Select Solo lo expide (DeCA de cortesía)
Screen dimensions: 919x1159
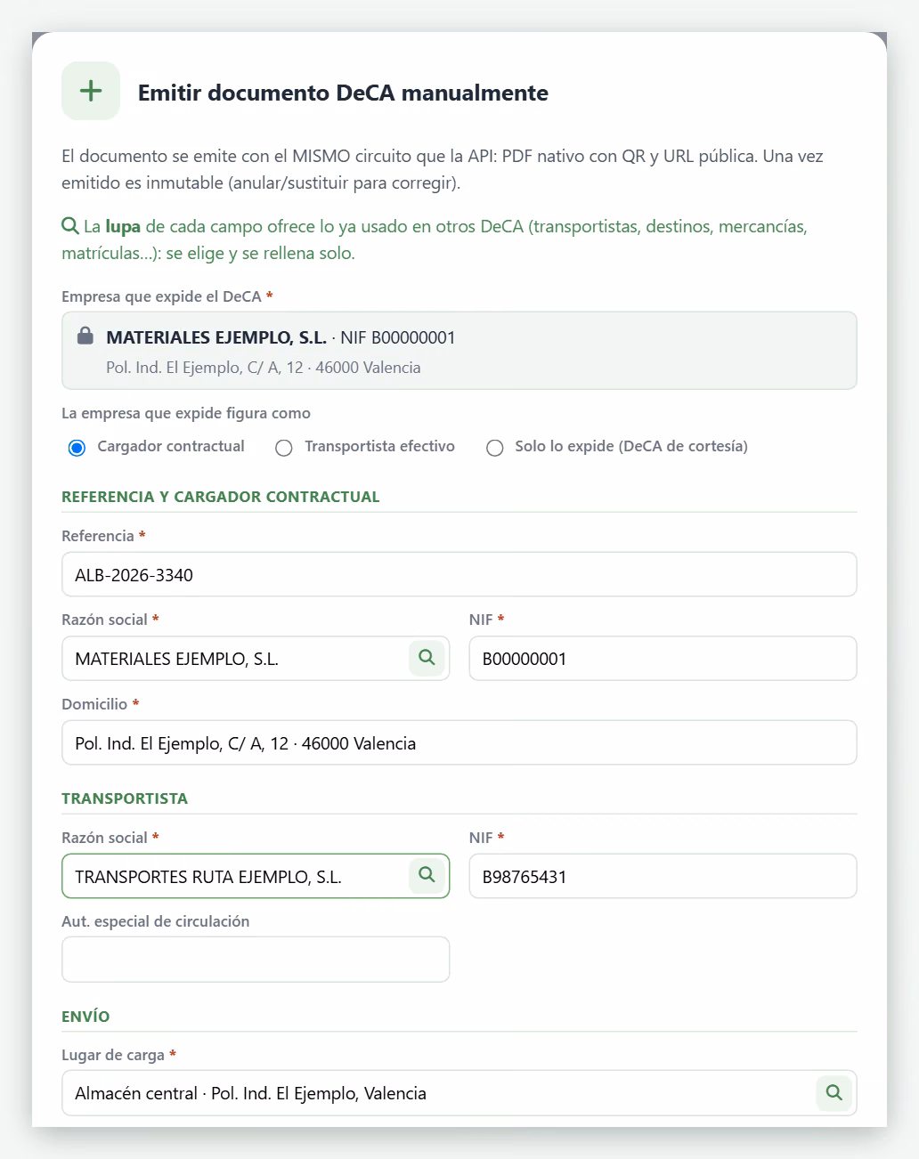pyautogui.click(x=494, y=448)
